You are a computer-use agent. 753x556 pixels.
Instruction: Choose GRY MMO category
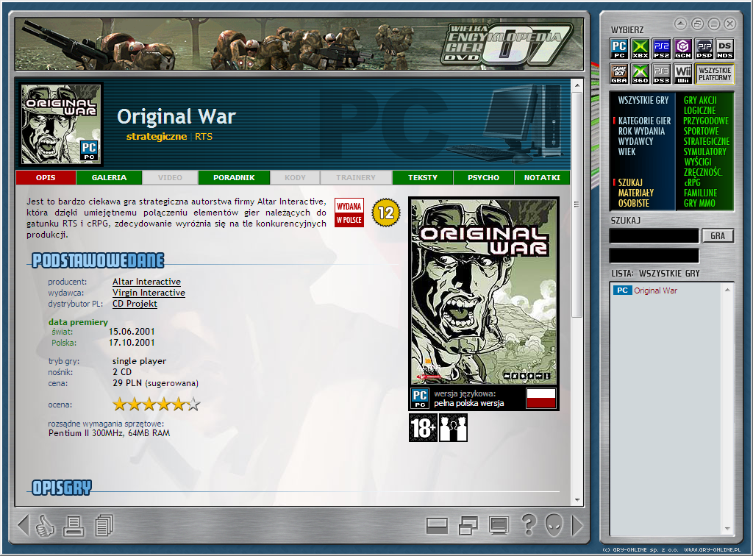click(699, 204)
